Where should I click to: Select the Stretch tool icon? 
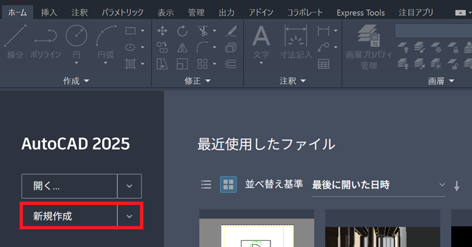coord(162,64)
